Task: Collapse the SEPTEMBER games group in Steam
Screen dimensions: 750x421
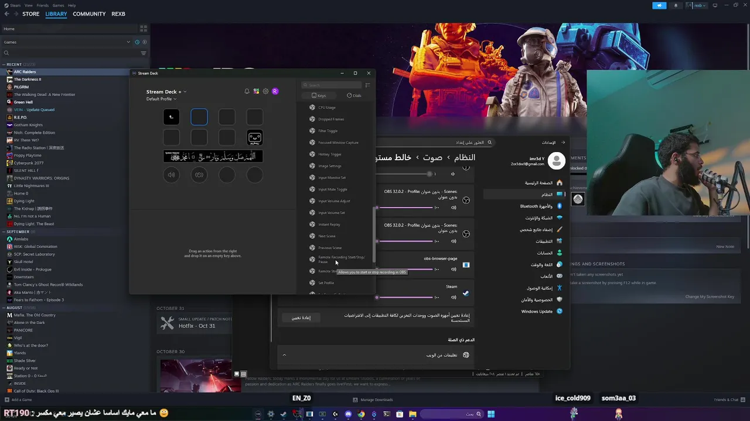Action: click(x=4, y=232)
